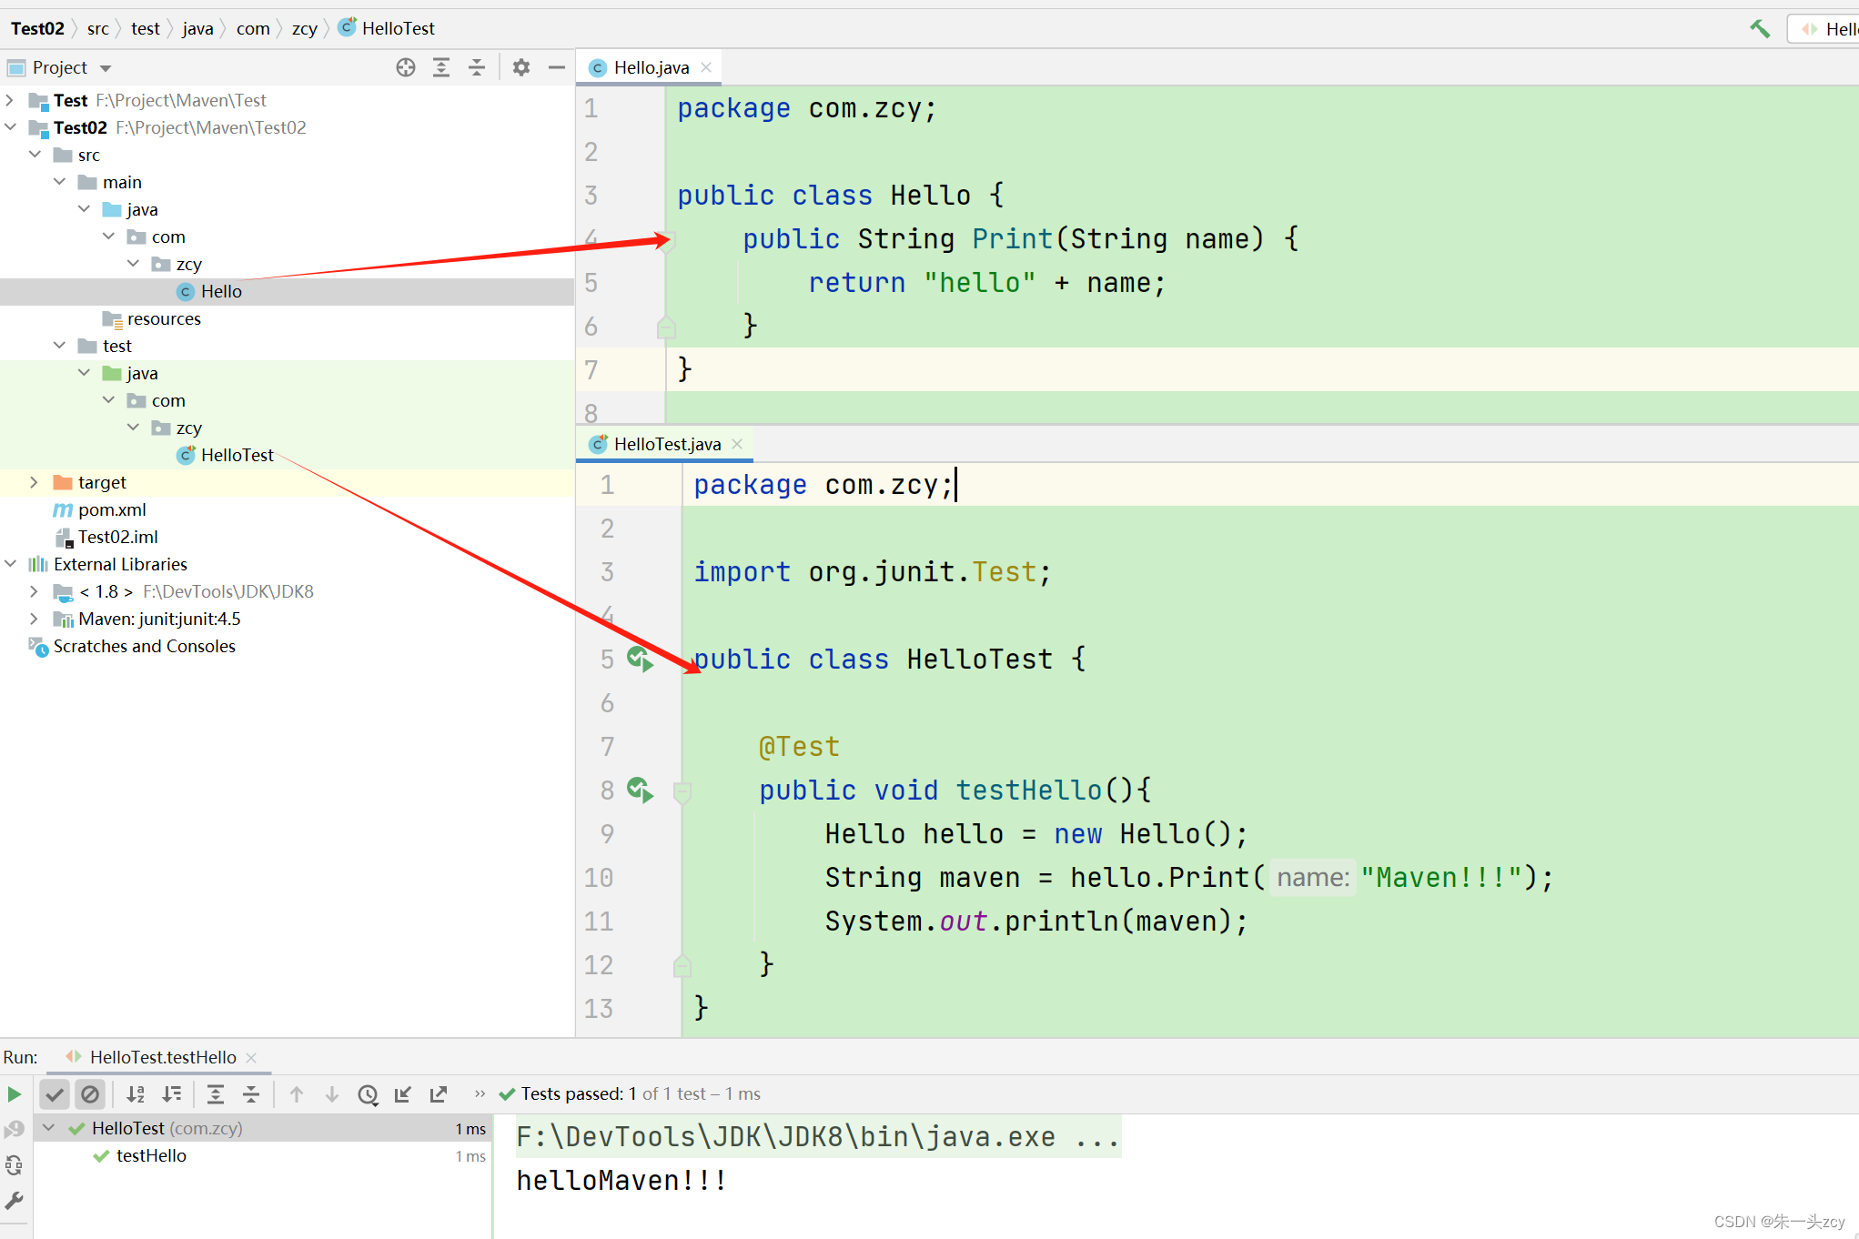Image resolution: width=1859 pixels, height=1239 pixels.
Task: Expand the target folder
Action: pyautogui.click(x=35, y=482)
